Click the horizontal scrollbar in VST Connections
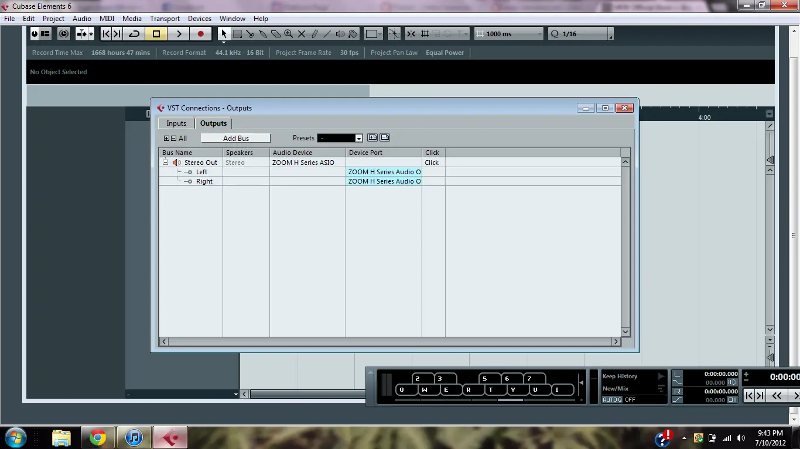 coord(389,341)
